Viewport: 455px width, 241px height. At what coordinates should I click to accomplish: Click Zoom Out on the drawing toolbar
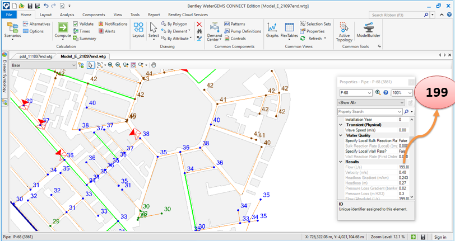pos(118,65)
